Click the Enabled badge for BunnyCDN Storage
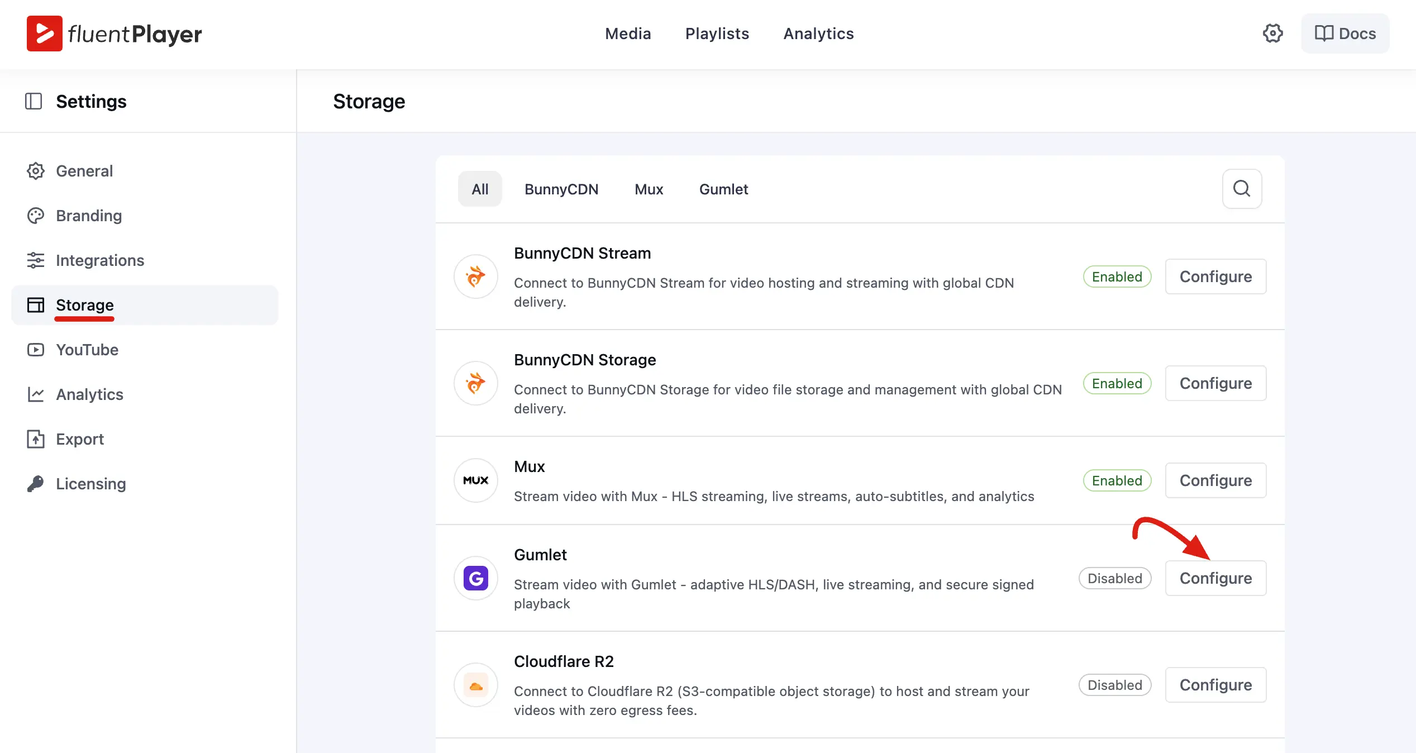This screenshot has height=753, width=1416. [x=1117, y=383]
